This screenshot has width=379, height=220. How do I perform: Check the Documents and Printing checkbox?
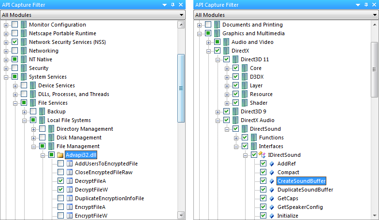click(x=208, y=25)
